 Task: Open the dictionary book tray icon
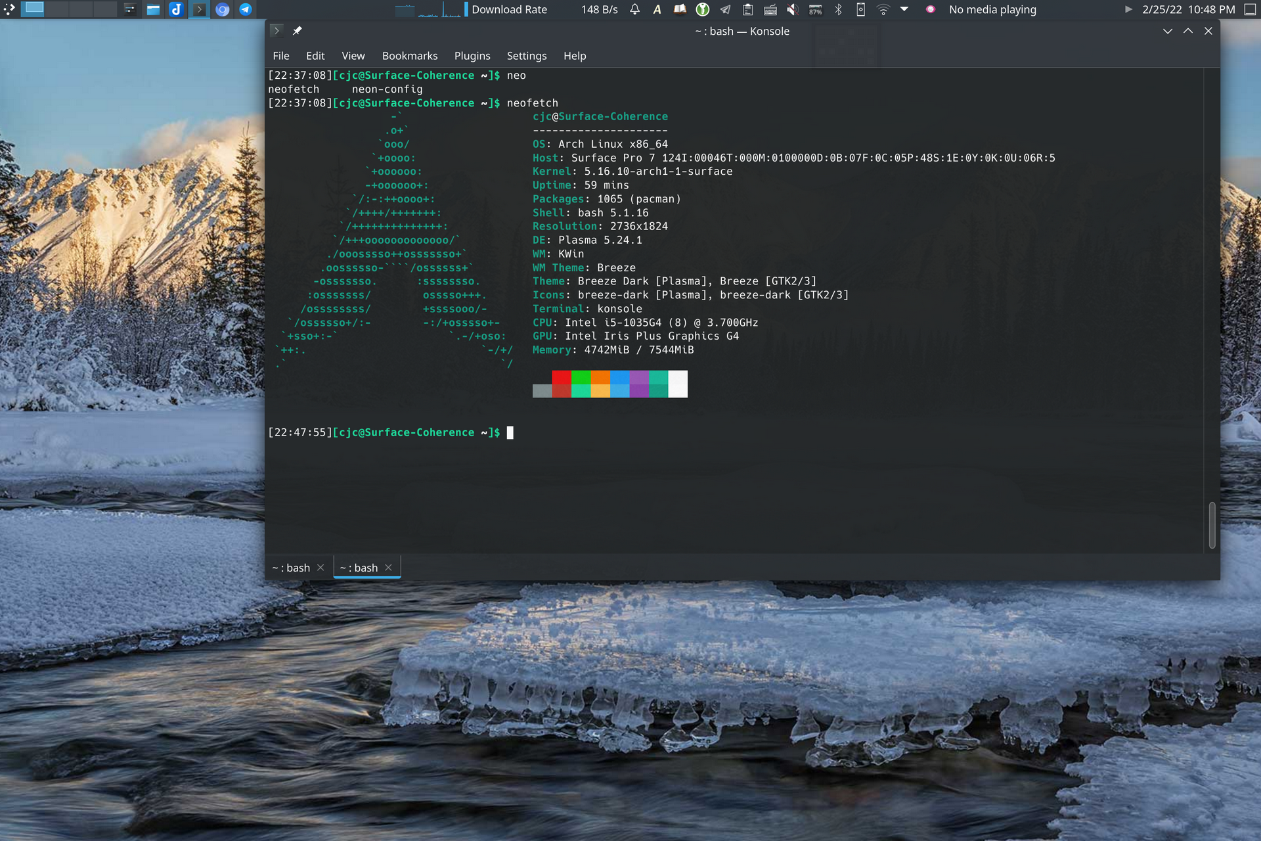point(680,9)
